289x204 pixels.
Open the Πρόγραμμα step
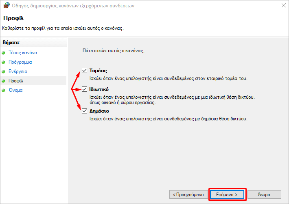click(x=20, y=62)
